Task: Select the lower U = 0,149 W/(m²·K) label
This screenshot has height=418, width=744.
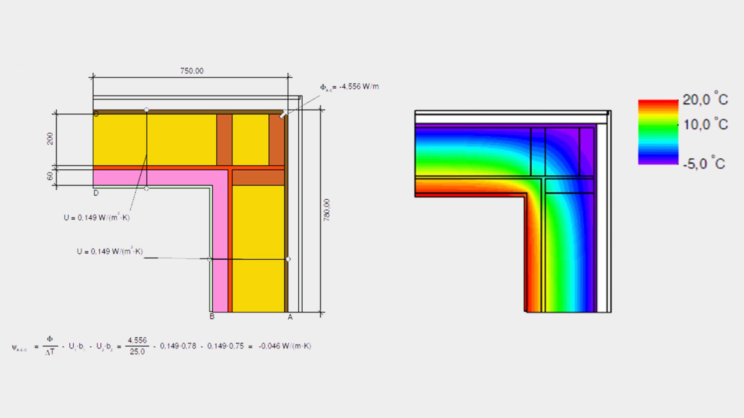Action: (x=110, y=252)
